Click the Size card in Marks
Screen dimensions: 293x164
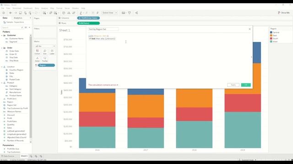(45, 52)
